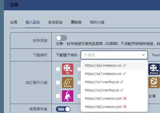Toggle the 封存帳號 switch on

[61, 38]
